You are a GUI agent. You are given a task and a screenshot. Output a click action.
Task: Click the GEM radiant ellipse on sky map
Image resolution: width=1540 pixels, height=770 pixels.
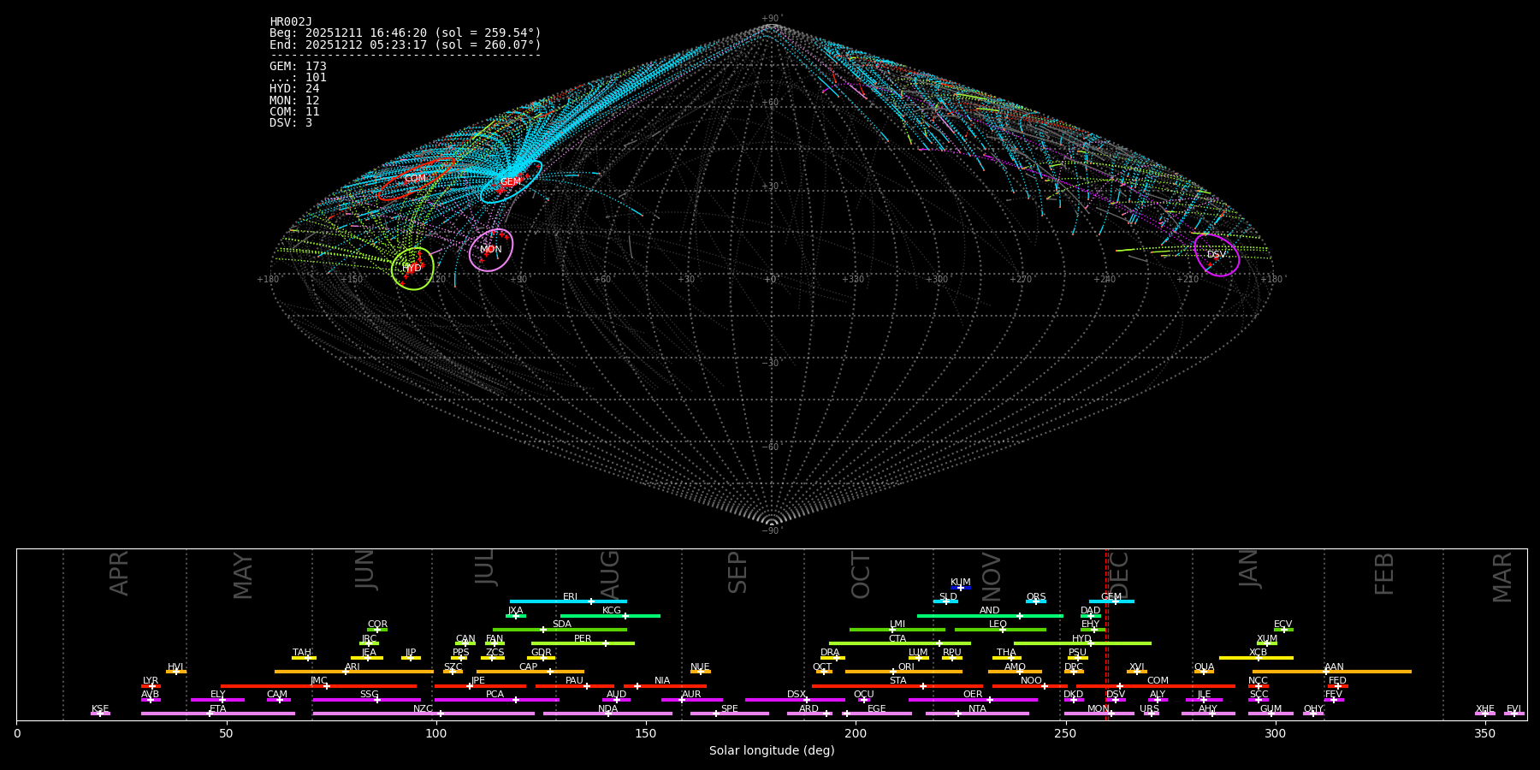tap(511, 182)
